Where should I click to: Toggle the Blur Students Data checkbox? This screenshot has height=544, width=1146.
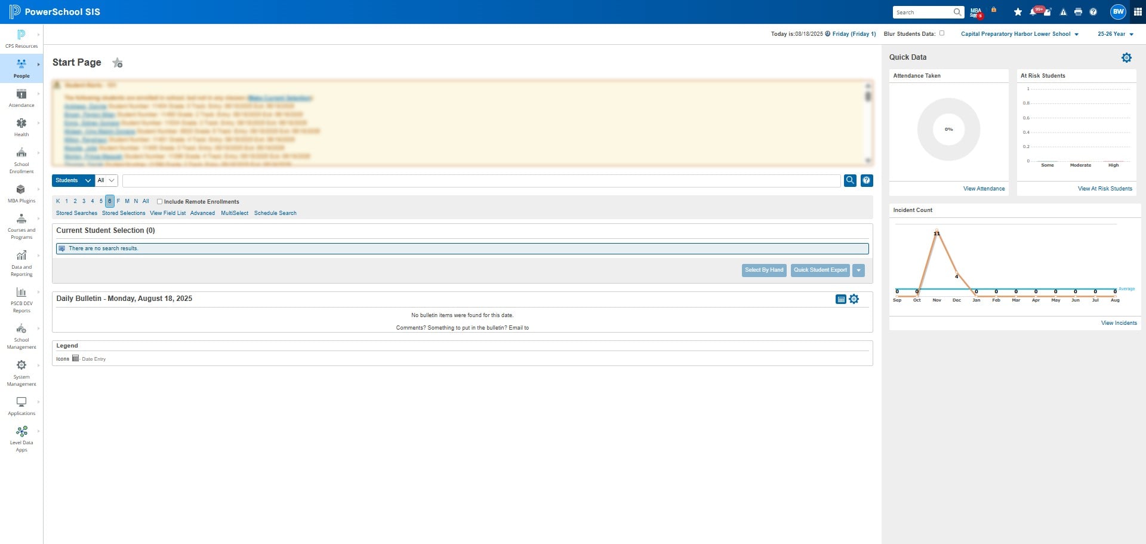point(942,33)
